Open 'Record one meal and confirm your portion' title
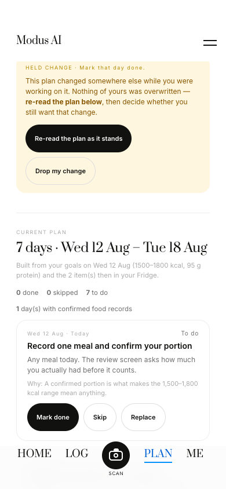 [x=110, y=346]
